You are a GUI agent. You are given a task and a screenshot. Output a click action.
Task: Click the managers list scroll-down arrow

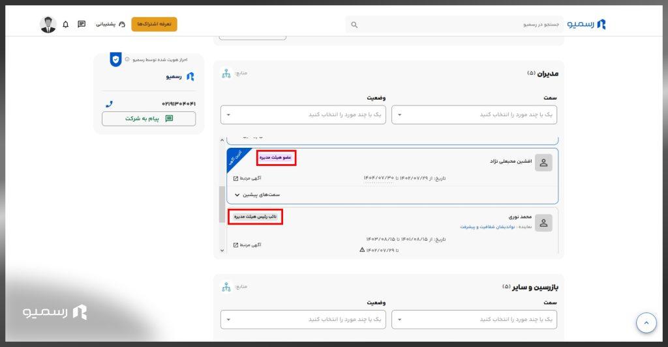[222, 251]
